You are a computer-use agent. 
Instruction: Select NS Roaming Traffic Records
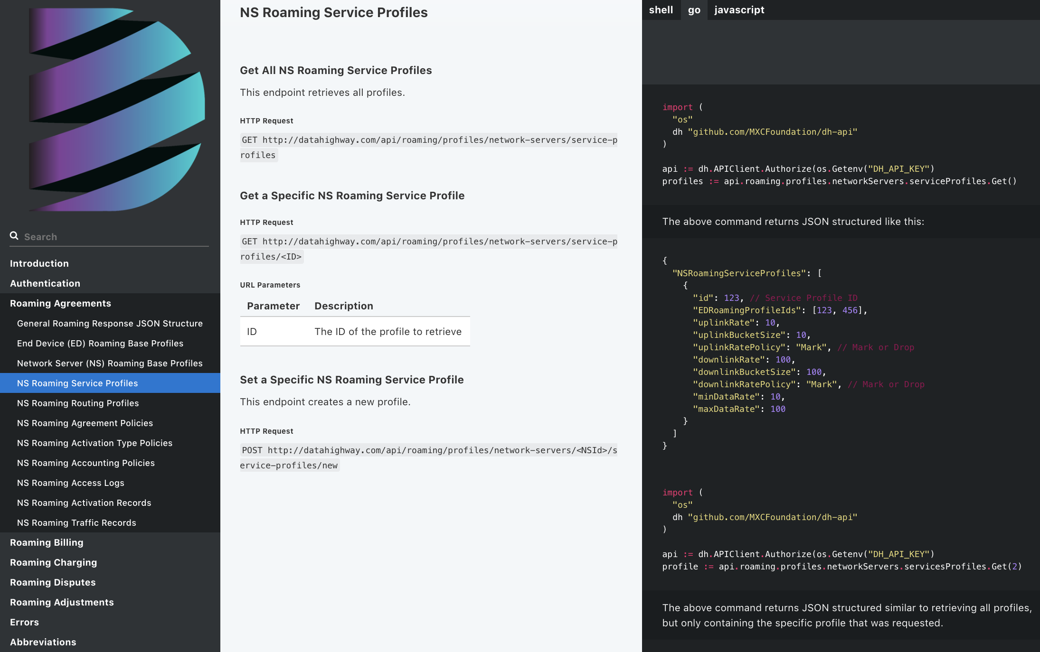pyautogui.click(x=76, y=522)
